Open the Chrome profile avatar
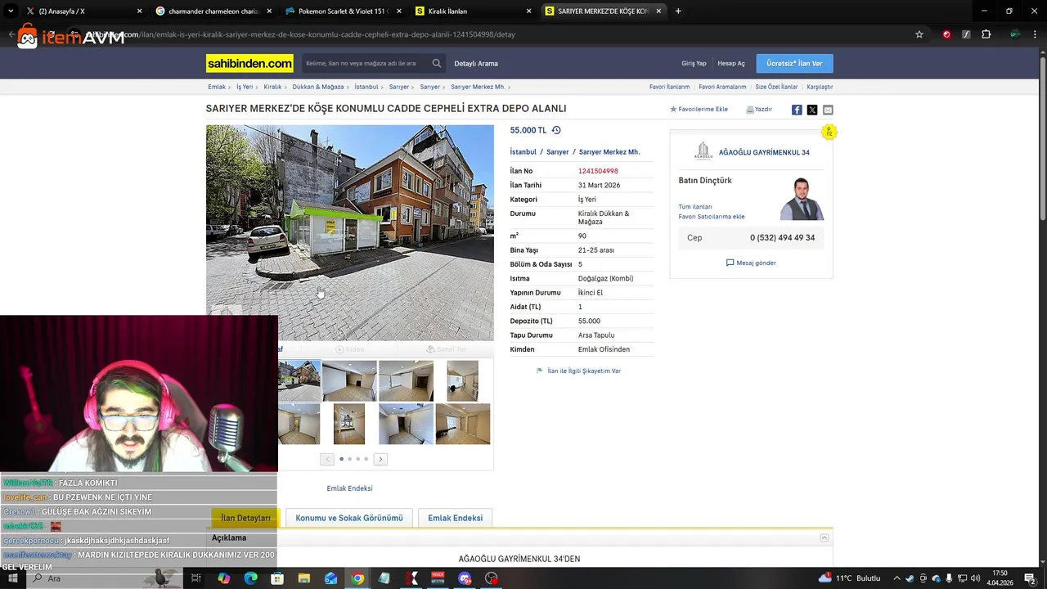 pyautogui.click(x=1015, y=34)
